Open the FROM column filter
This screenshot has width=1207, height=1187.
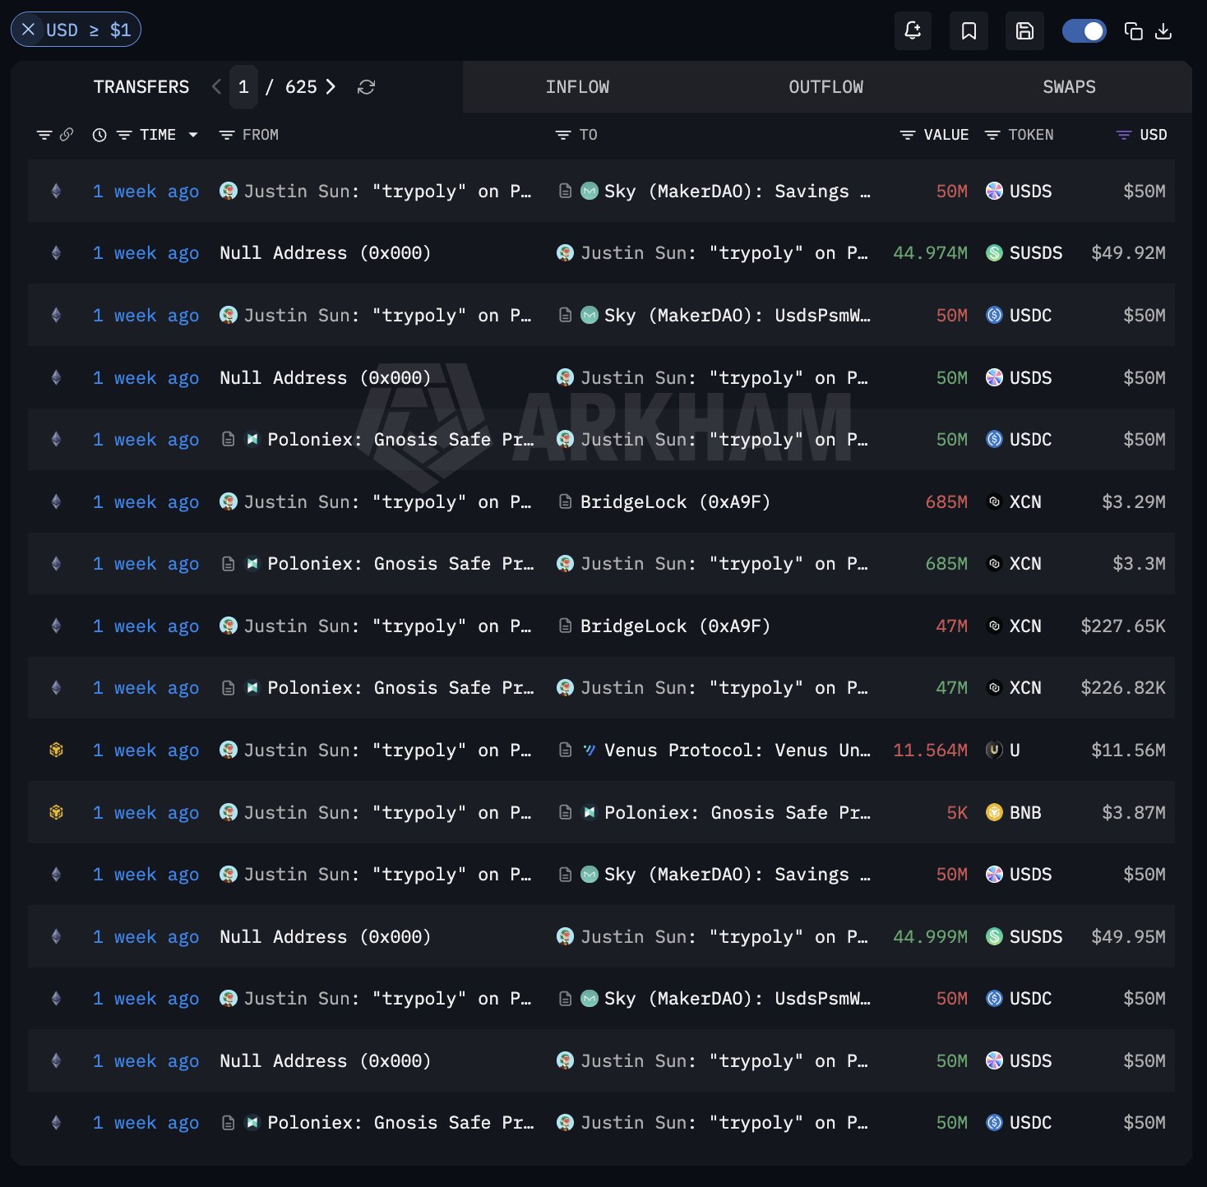227,135
